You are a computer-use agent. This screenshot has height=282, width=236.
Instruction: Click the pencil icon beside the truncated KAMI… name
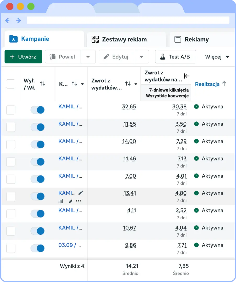[81, 193]
